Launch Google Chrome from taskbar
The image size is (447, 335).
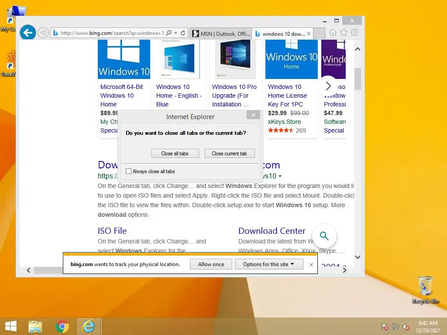coord(62,326)
